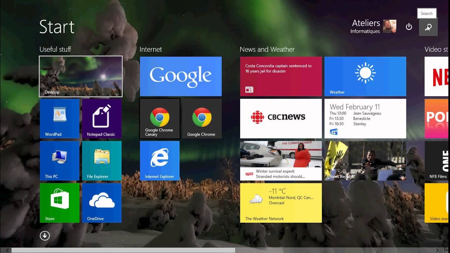Open the Store tile

click(60, 203)
